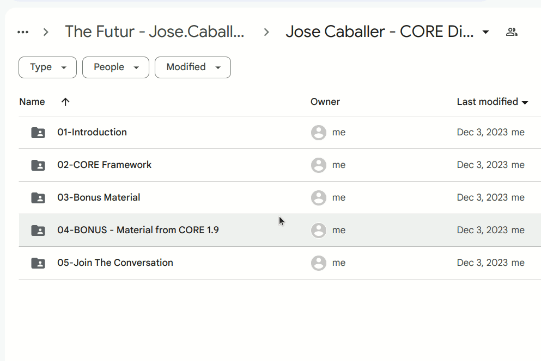Viewport: 541px width, 361px height.
Task: Open the Modified filter dropdown
Action: 193,67
